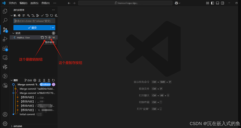Toggle the primary side bar layout button
Screen dimensions: 241x128
point(212,3)
